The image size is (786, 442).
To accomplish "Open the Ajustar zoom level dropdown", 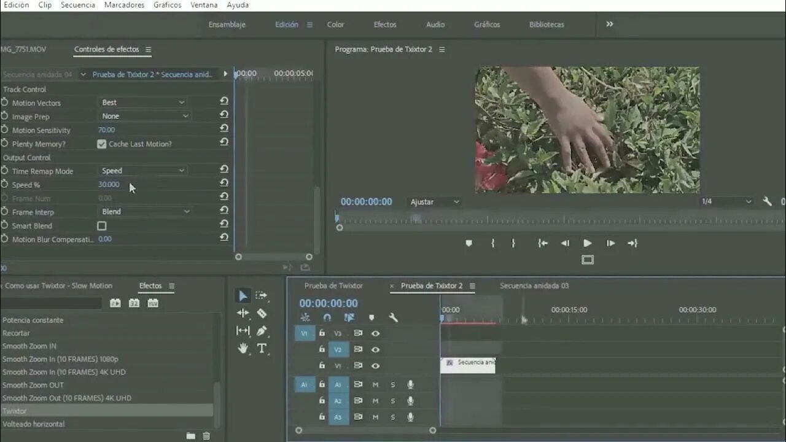I will 435,202.
